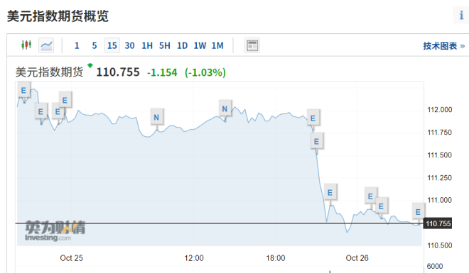Click the 110.755 current price label
The width and height of the screenshot is (469, 273).
click(x=438, y=223)
